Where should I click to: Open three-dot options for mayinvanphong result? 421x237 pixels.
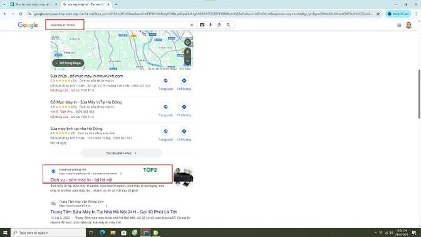coord(121,174)
